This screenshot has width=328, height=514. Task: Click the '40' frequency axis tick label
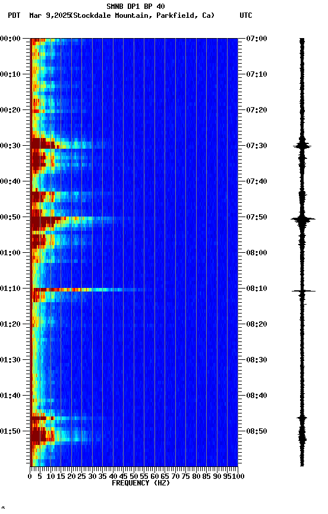click(x=113, y=477)
